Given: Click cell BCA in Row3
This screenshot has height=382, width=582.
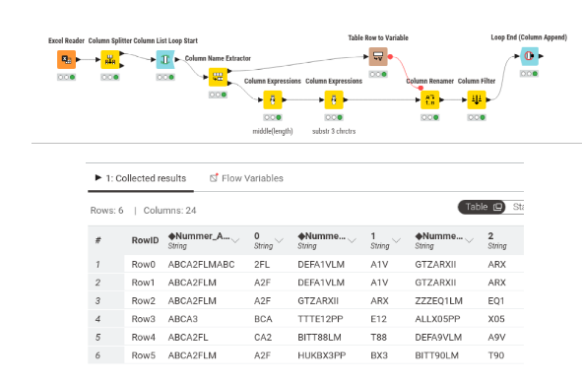Looking at the screenshot, I should tap(263, 319).
